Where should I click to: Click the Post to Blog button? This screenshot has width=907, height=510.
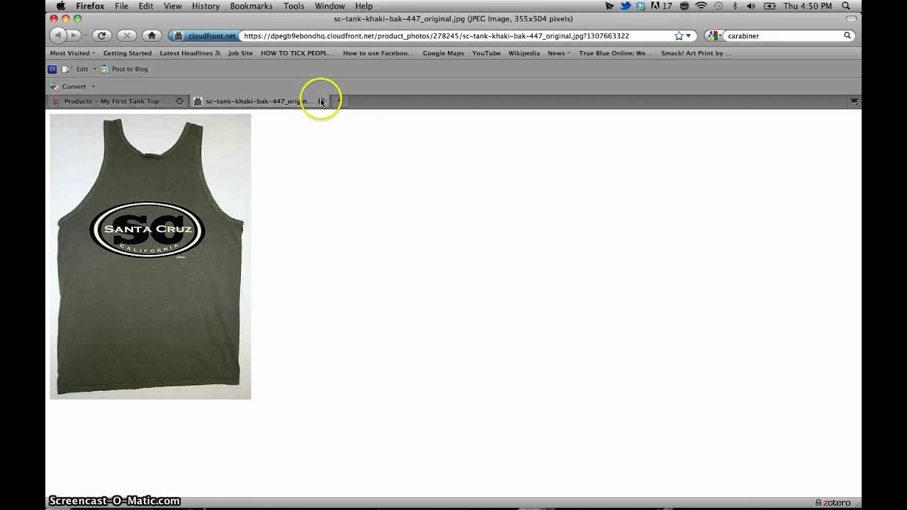tap(125, 69)
